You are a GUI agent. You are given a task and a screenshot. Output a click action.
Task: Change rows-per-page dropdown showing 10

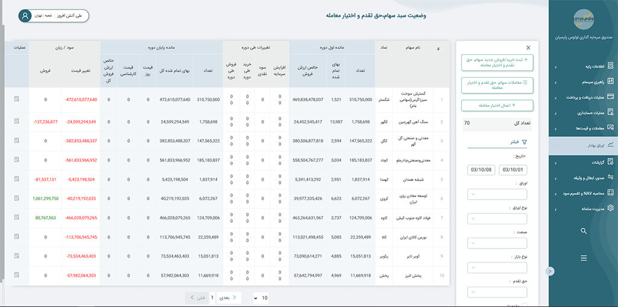(x=260, y=297)
